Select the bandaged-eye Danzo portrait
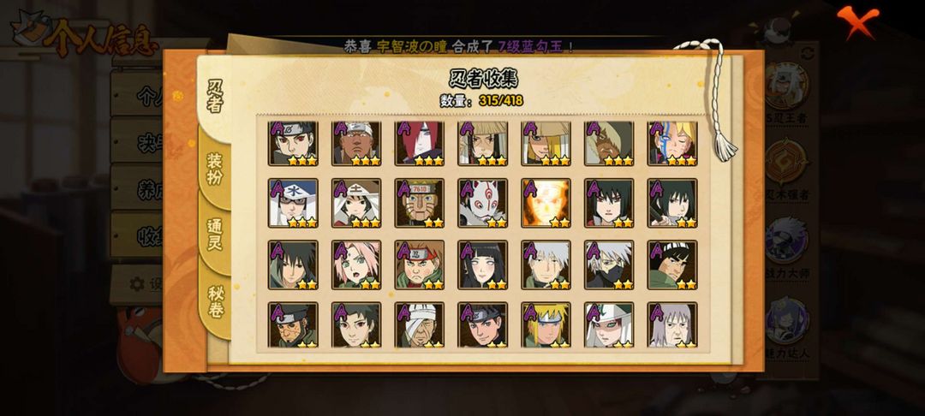The height and width of the screenshot is (416, 925). [x=420, y=324]
